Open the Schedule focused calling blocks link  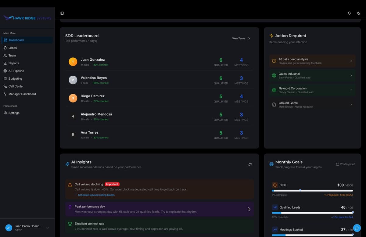tap(96, 195)
